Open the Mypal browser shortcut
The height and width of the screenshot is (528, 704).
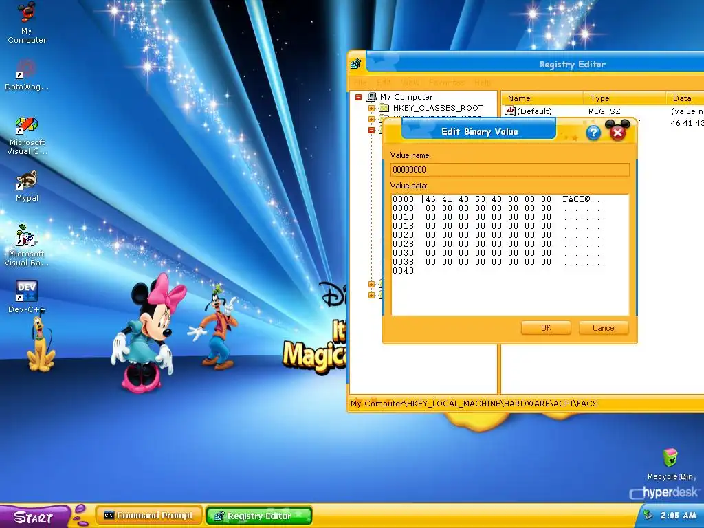[27, 186]
